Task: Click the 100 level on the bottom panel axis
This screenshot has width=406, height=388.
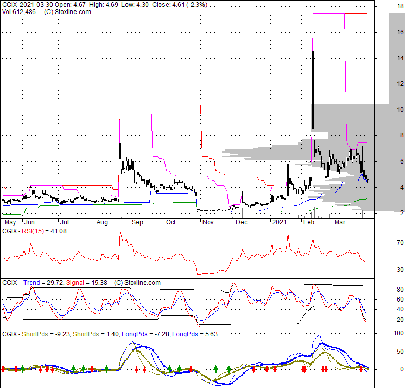Action: pyautogui.click(x=399, y=333)
